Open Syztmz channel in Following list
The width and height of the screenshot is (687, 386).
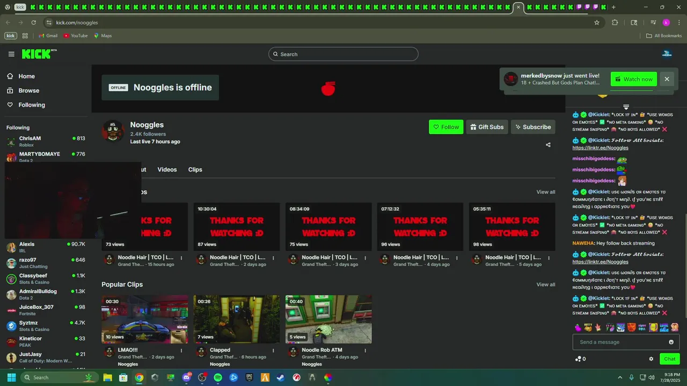46,326
